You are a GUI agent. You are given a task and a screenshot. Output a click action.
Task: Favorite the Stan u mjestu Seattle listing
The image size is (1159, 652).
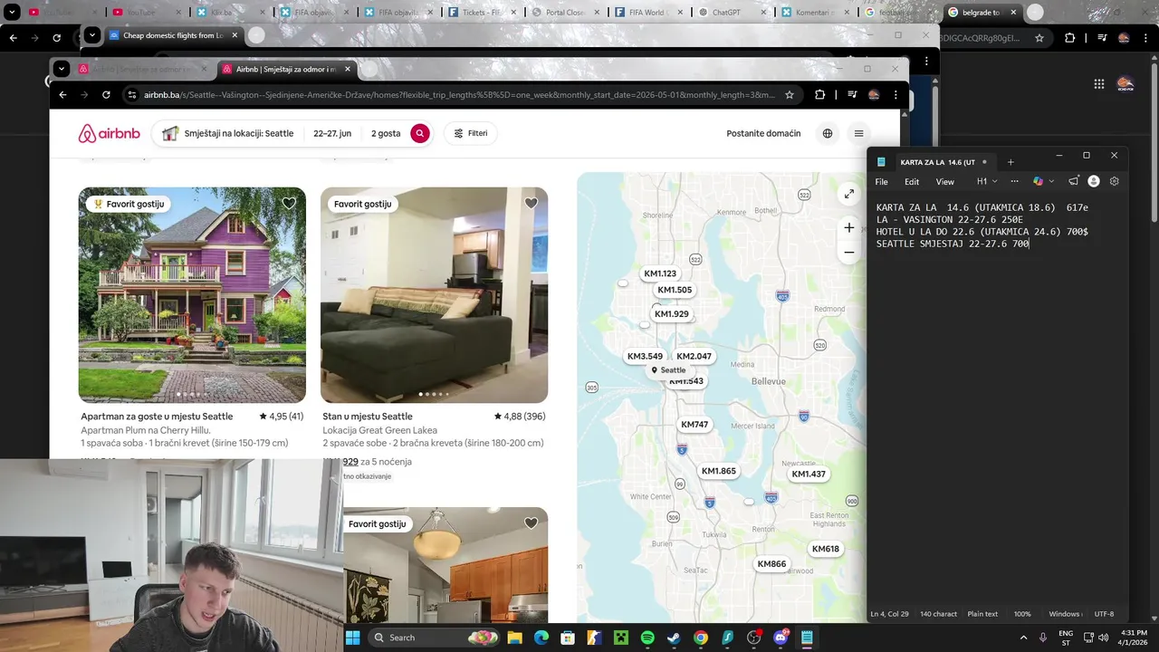click(x=532, y=204)
